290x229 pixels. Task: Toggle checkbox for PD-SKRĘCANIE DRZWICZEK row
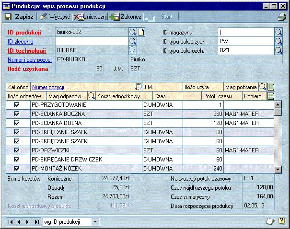point(16,160)
